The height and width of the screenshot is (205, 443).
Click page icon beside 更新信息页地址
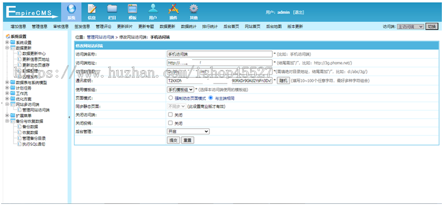pos(19,59)
